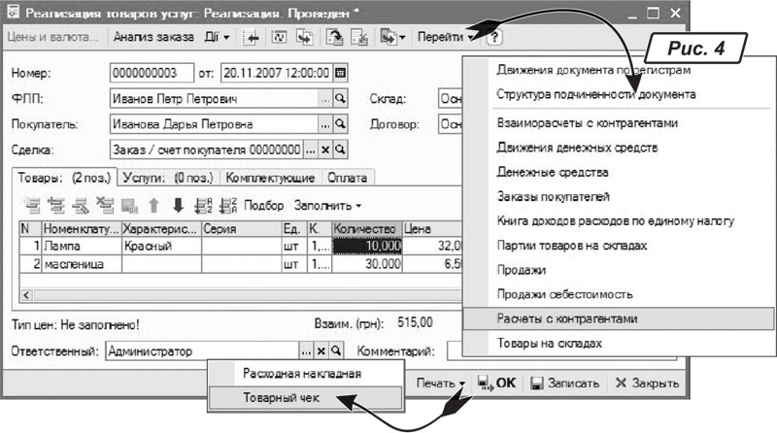Click the magnifier icon next to Покупатель field

point(340,124)
